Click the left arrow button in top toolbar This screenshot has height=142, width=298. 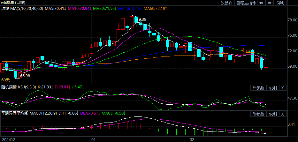261,3
